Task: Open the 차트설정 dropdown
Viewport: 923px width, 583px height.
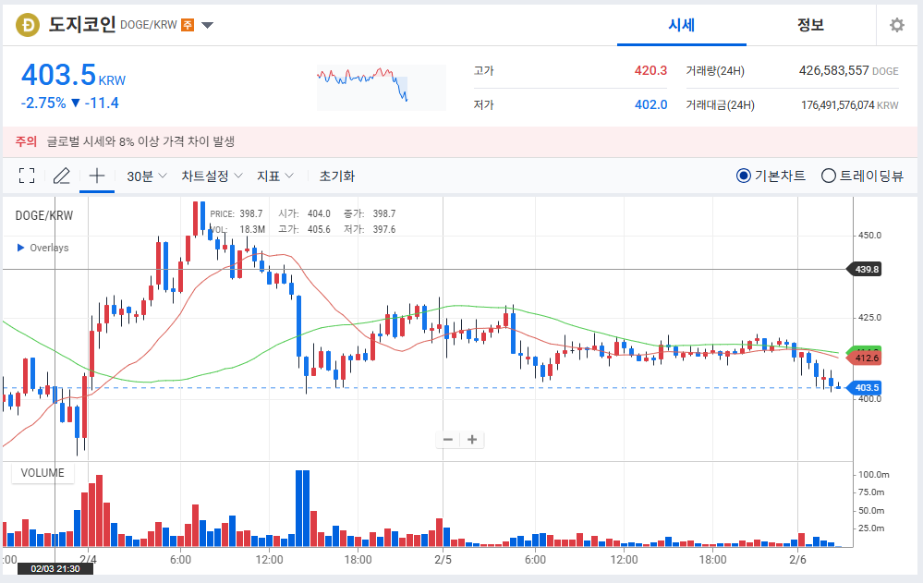Action: point(213,176)
